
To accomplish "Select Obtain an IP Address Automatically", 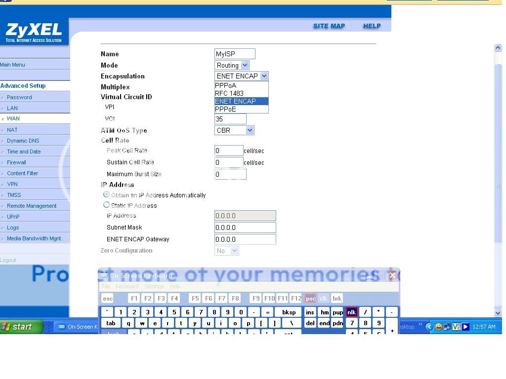I will (106, 195).
